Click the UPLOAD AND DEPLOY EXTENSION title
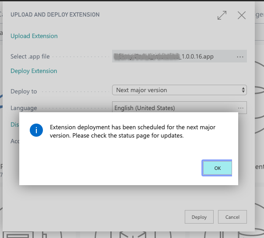This screenshot has width=264, height=238. tap(55, 14)
